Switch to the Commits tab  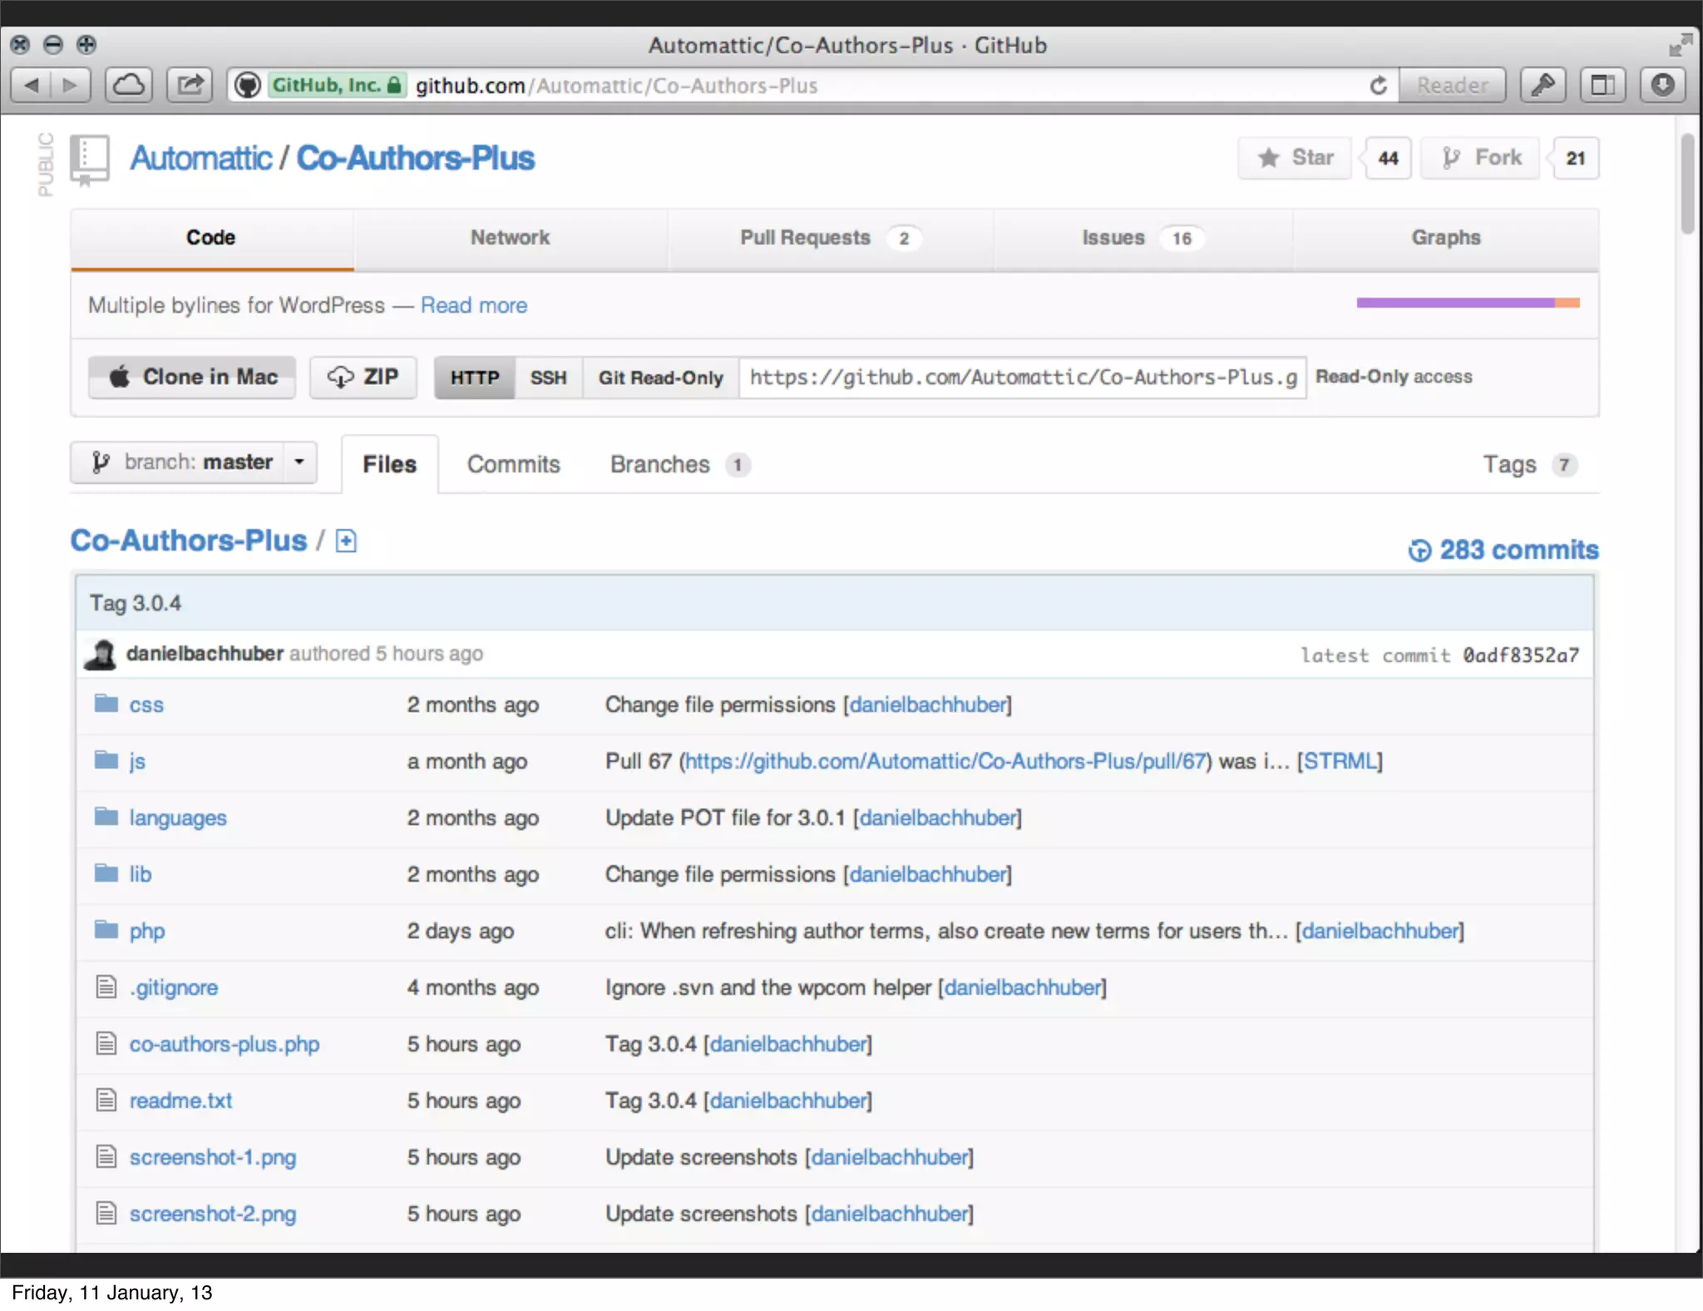click(513, 464)
